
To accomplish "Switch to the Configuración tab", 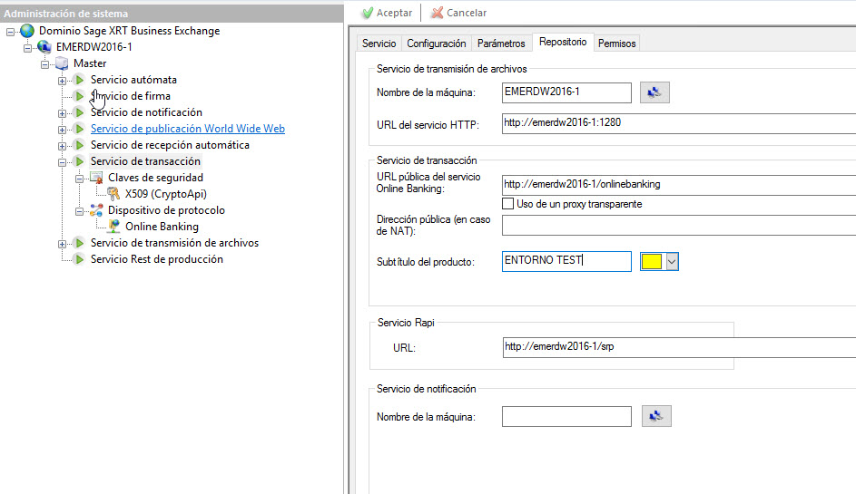I will pyautogui.click(x=436, y=44).
